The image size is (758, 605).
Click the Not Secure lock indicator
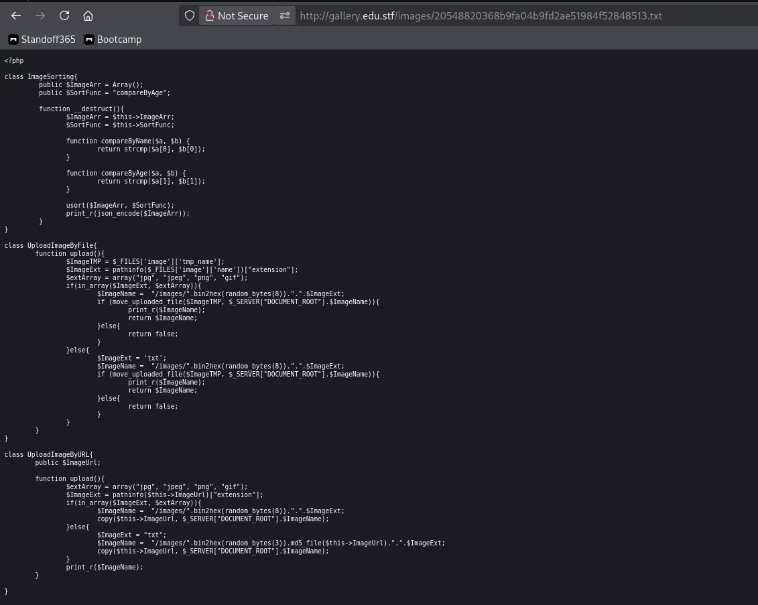236,15
